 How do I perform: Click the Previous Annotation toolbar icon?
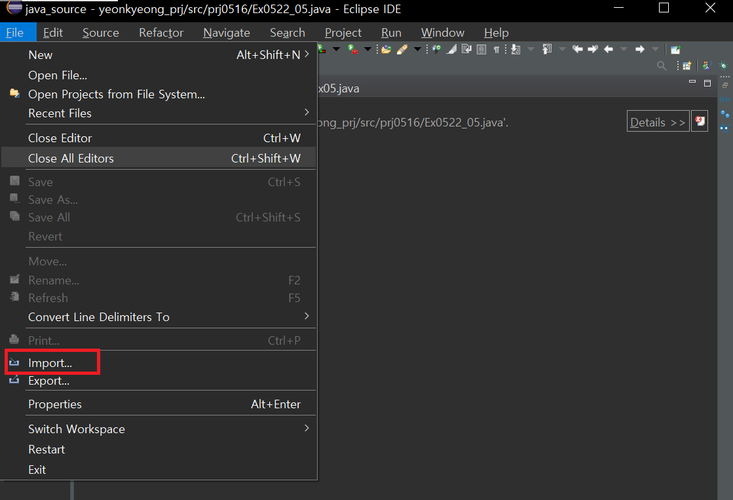tap(547, 49)
